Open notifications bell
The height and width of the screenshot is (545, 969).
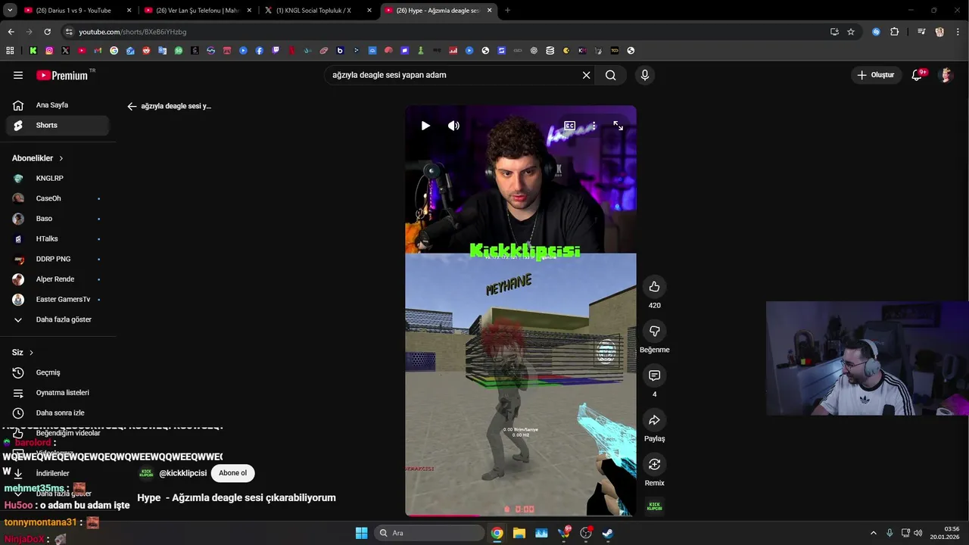[918, 75]
